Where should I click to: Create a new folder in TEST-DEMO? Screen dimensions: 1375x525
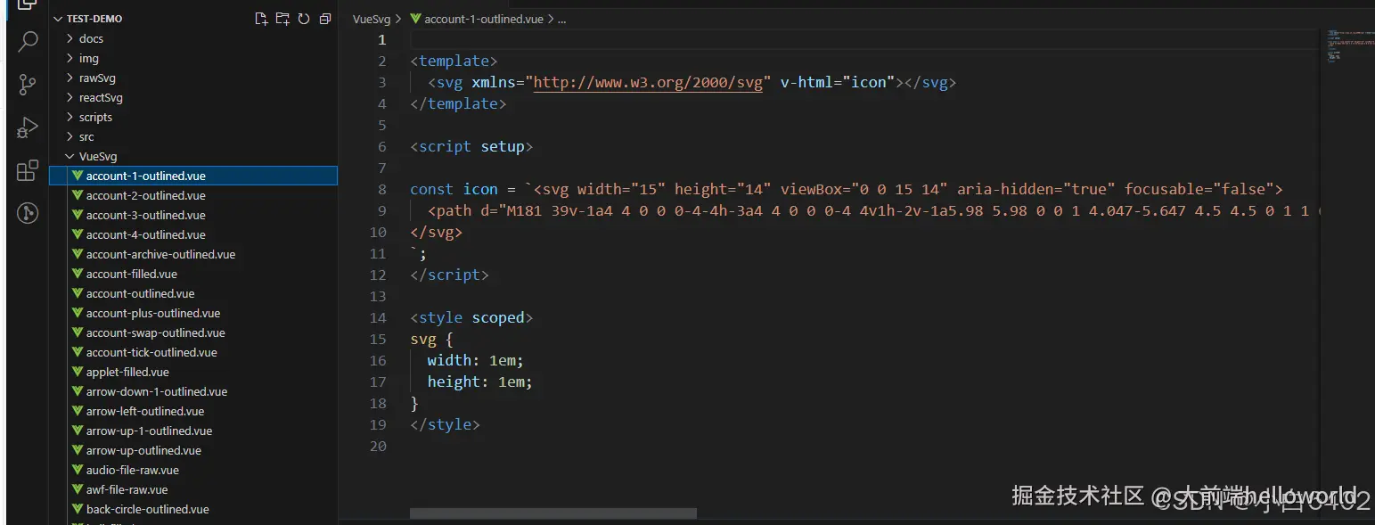(282, 19)
